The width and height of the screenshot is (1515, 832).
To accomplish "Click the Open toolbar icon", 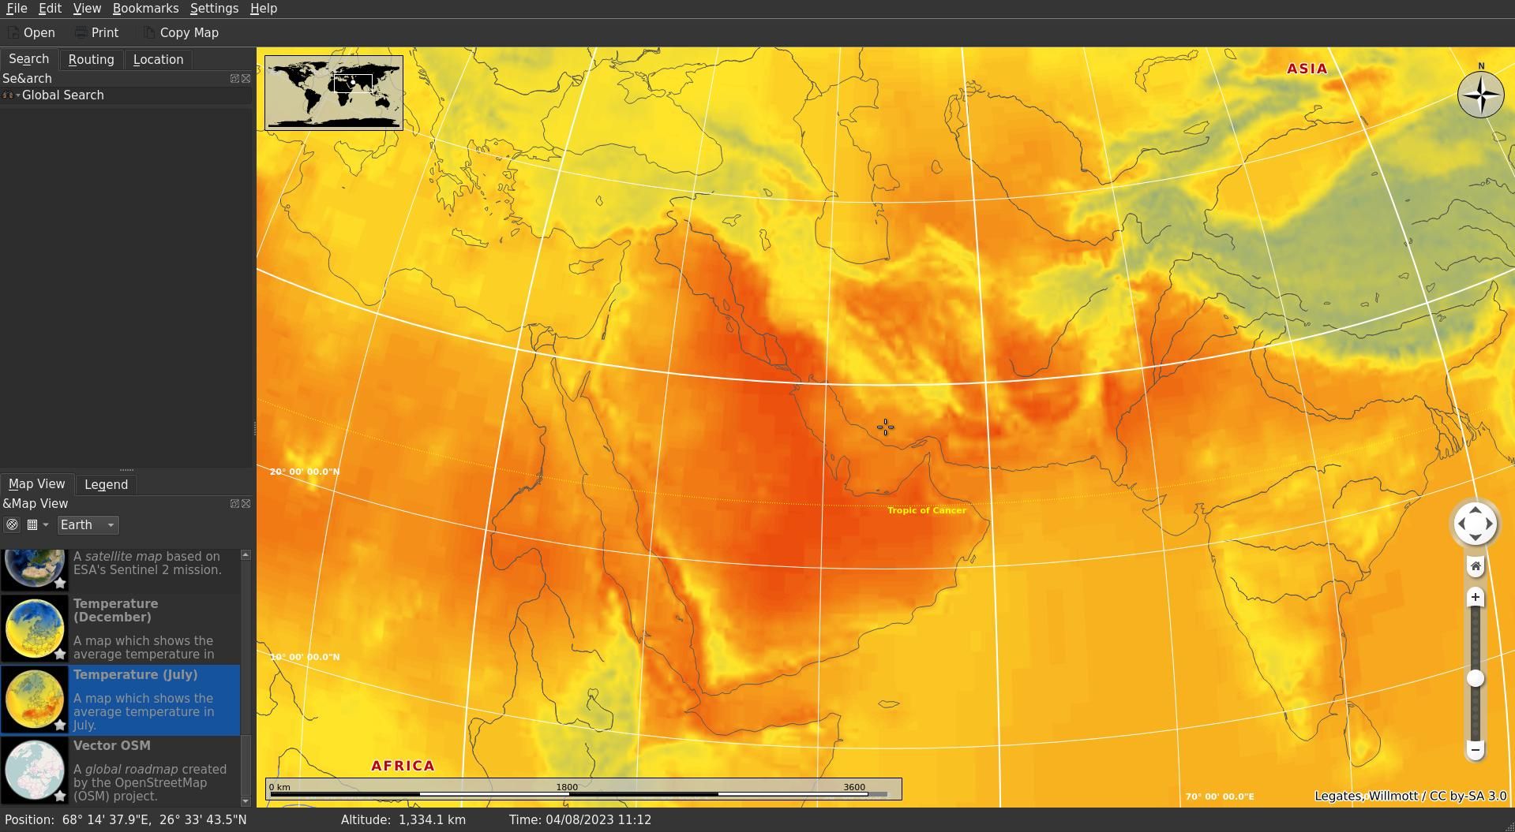I will click(13, 32).
